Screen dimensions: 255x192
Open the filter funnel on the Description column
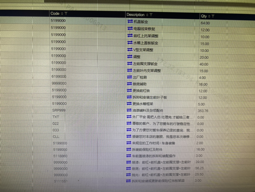pyautogui.click(x=151, y=15)
